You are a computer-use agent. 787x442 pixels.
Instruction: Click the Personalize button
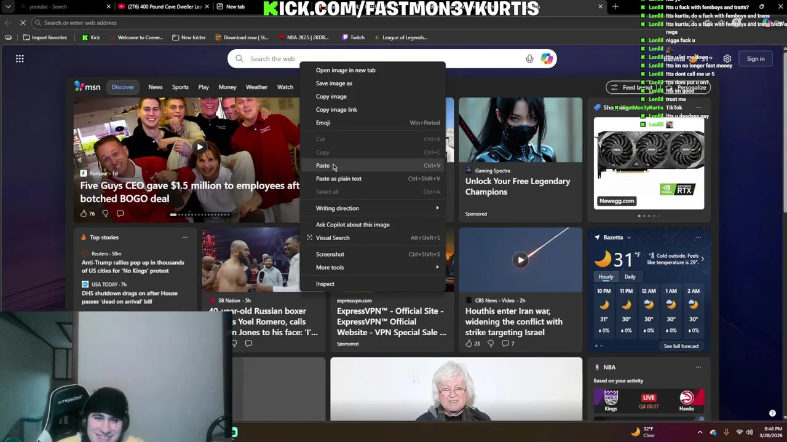point(686,87)
